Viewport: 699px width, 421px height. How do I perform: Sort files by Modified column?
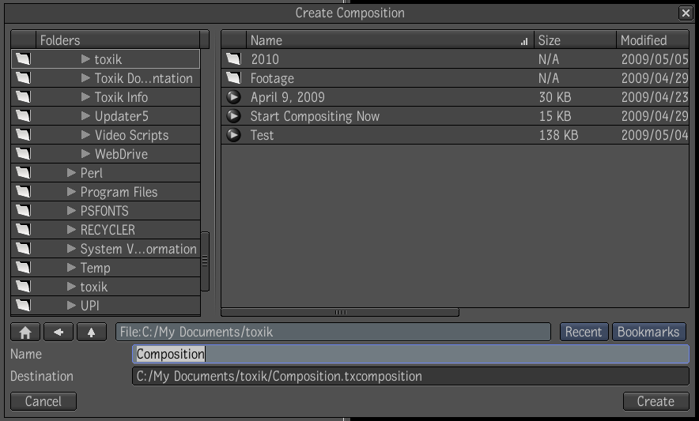[x=653, y=40]
